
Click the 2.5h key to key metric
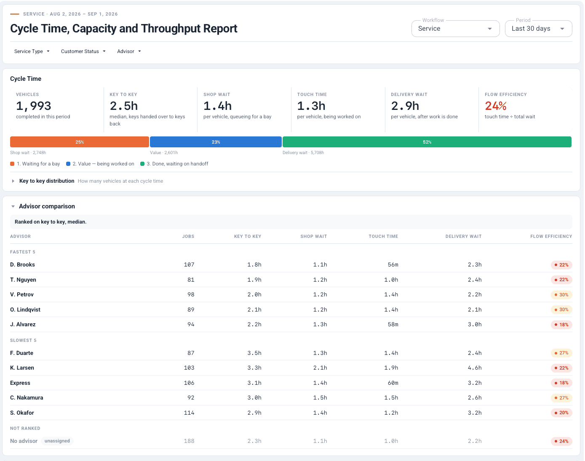click(124, 106)
